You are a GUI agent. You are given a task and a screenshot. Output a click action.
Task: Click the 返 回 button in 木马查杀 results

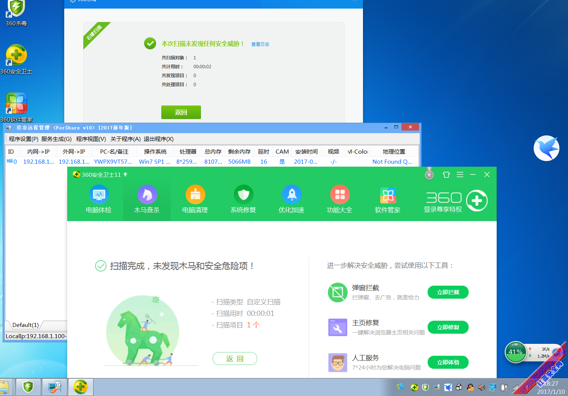[235, 359]
